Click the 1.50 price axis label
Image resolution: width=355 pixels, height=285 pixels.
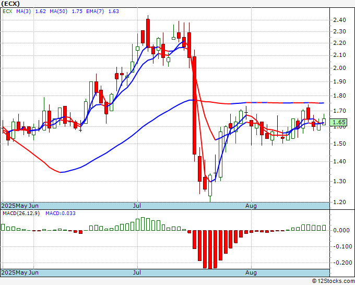(x=340, y=144)
